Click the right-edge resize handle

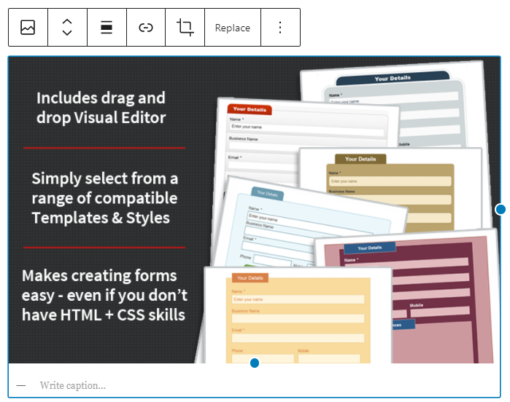(x=501, y=210)
